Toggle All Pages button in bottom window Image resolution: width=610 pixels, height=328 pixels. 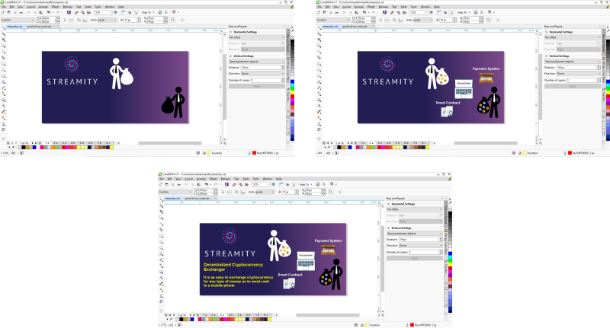(236, 192)
